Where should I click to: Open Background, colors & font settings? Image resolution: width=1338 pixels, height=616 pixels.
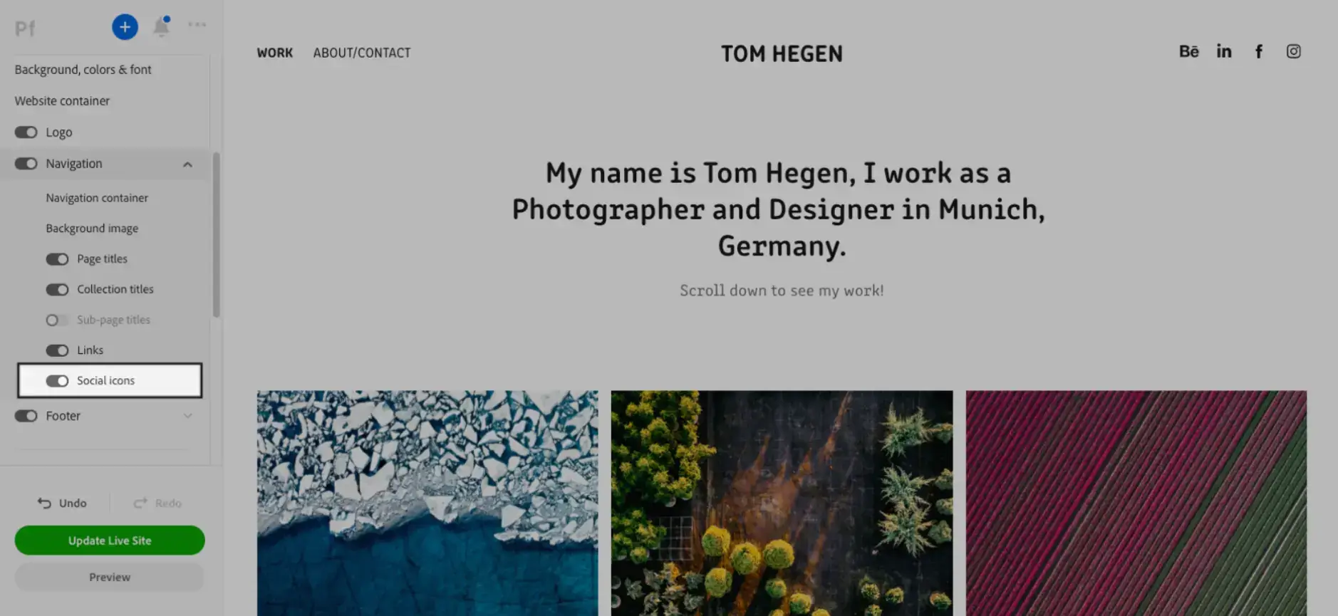pyautogui.click(x=83, y=70)
